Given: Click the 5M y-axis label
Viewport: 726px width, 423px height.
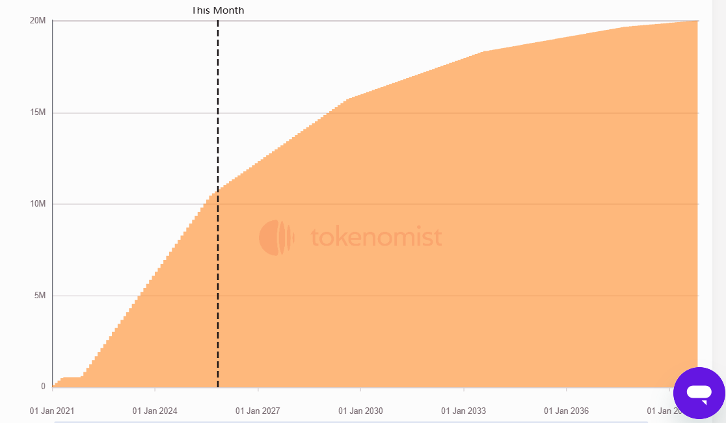Looking at the screenshot, I should click(40, 296).
